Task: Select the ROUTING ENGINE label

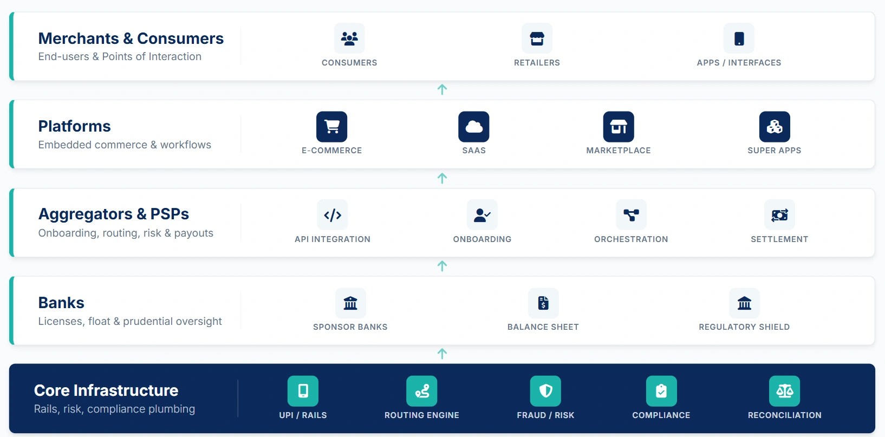Action: pos(422,415)
